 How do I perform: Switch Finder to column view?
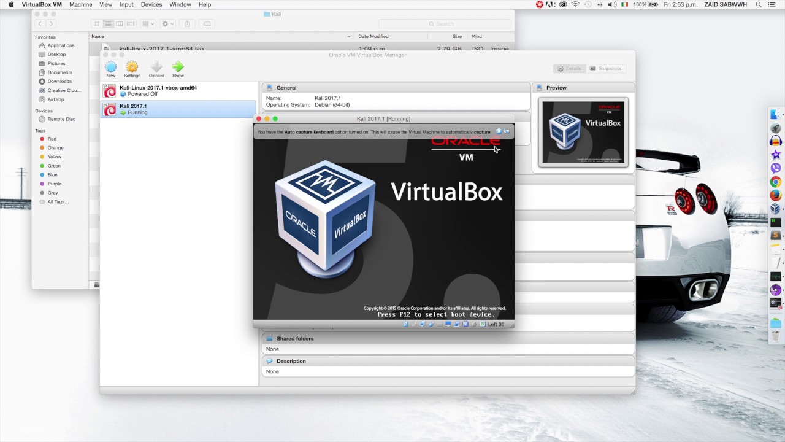click(x=120, y=23)
